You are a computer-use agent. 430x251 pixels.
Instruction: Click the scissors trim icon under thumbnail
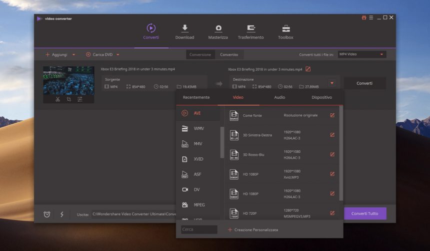point(57,99)
